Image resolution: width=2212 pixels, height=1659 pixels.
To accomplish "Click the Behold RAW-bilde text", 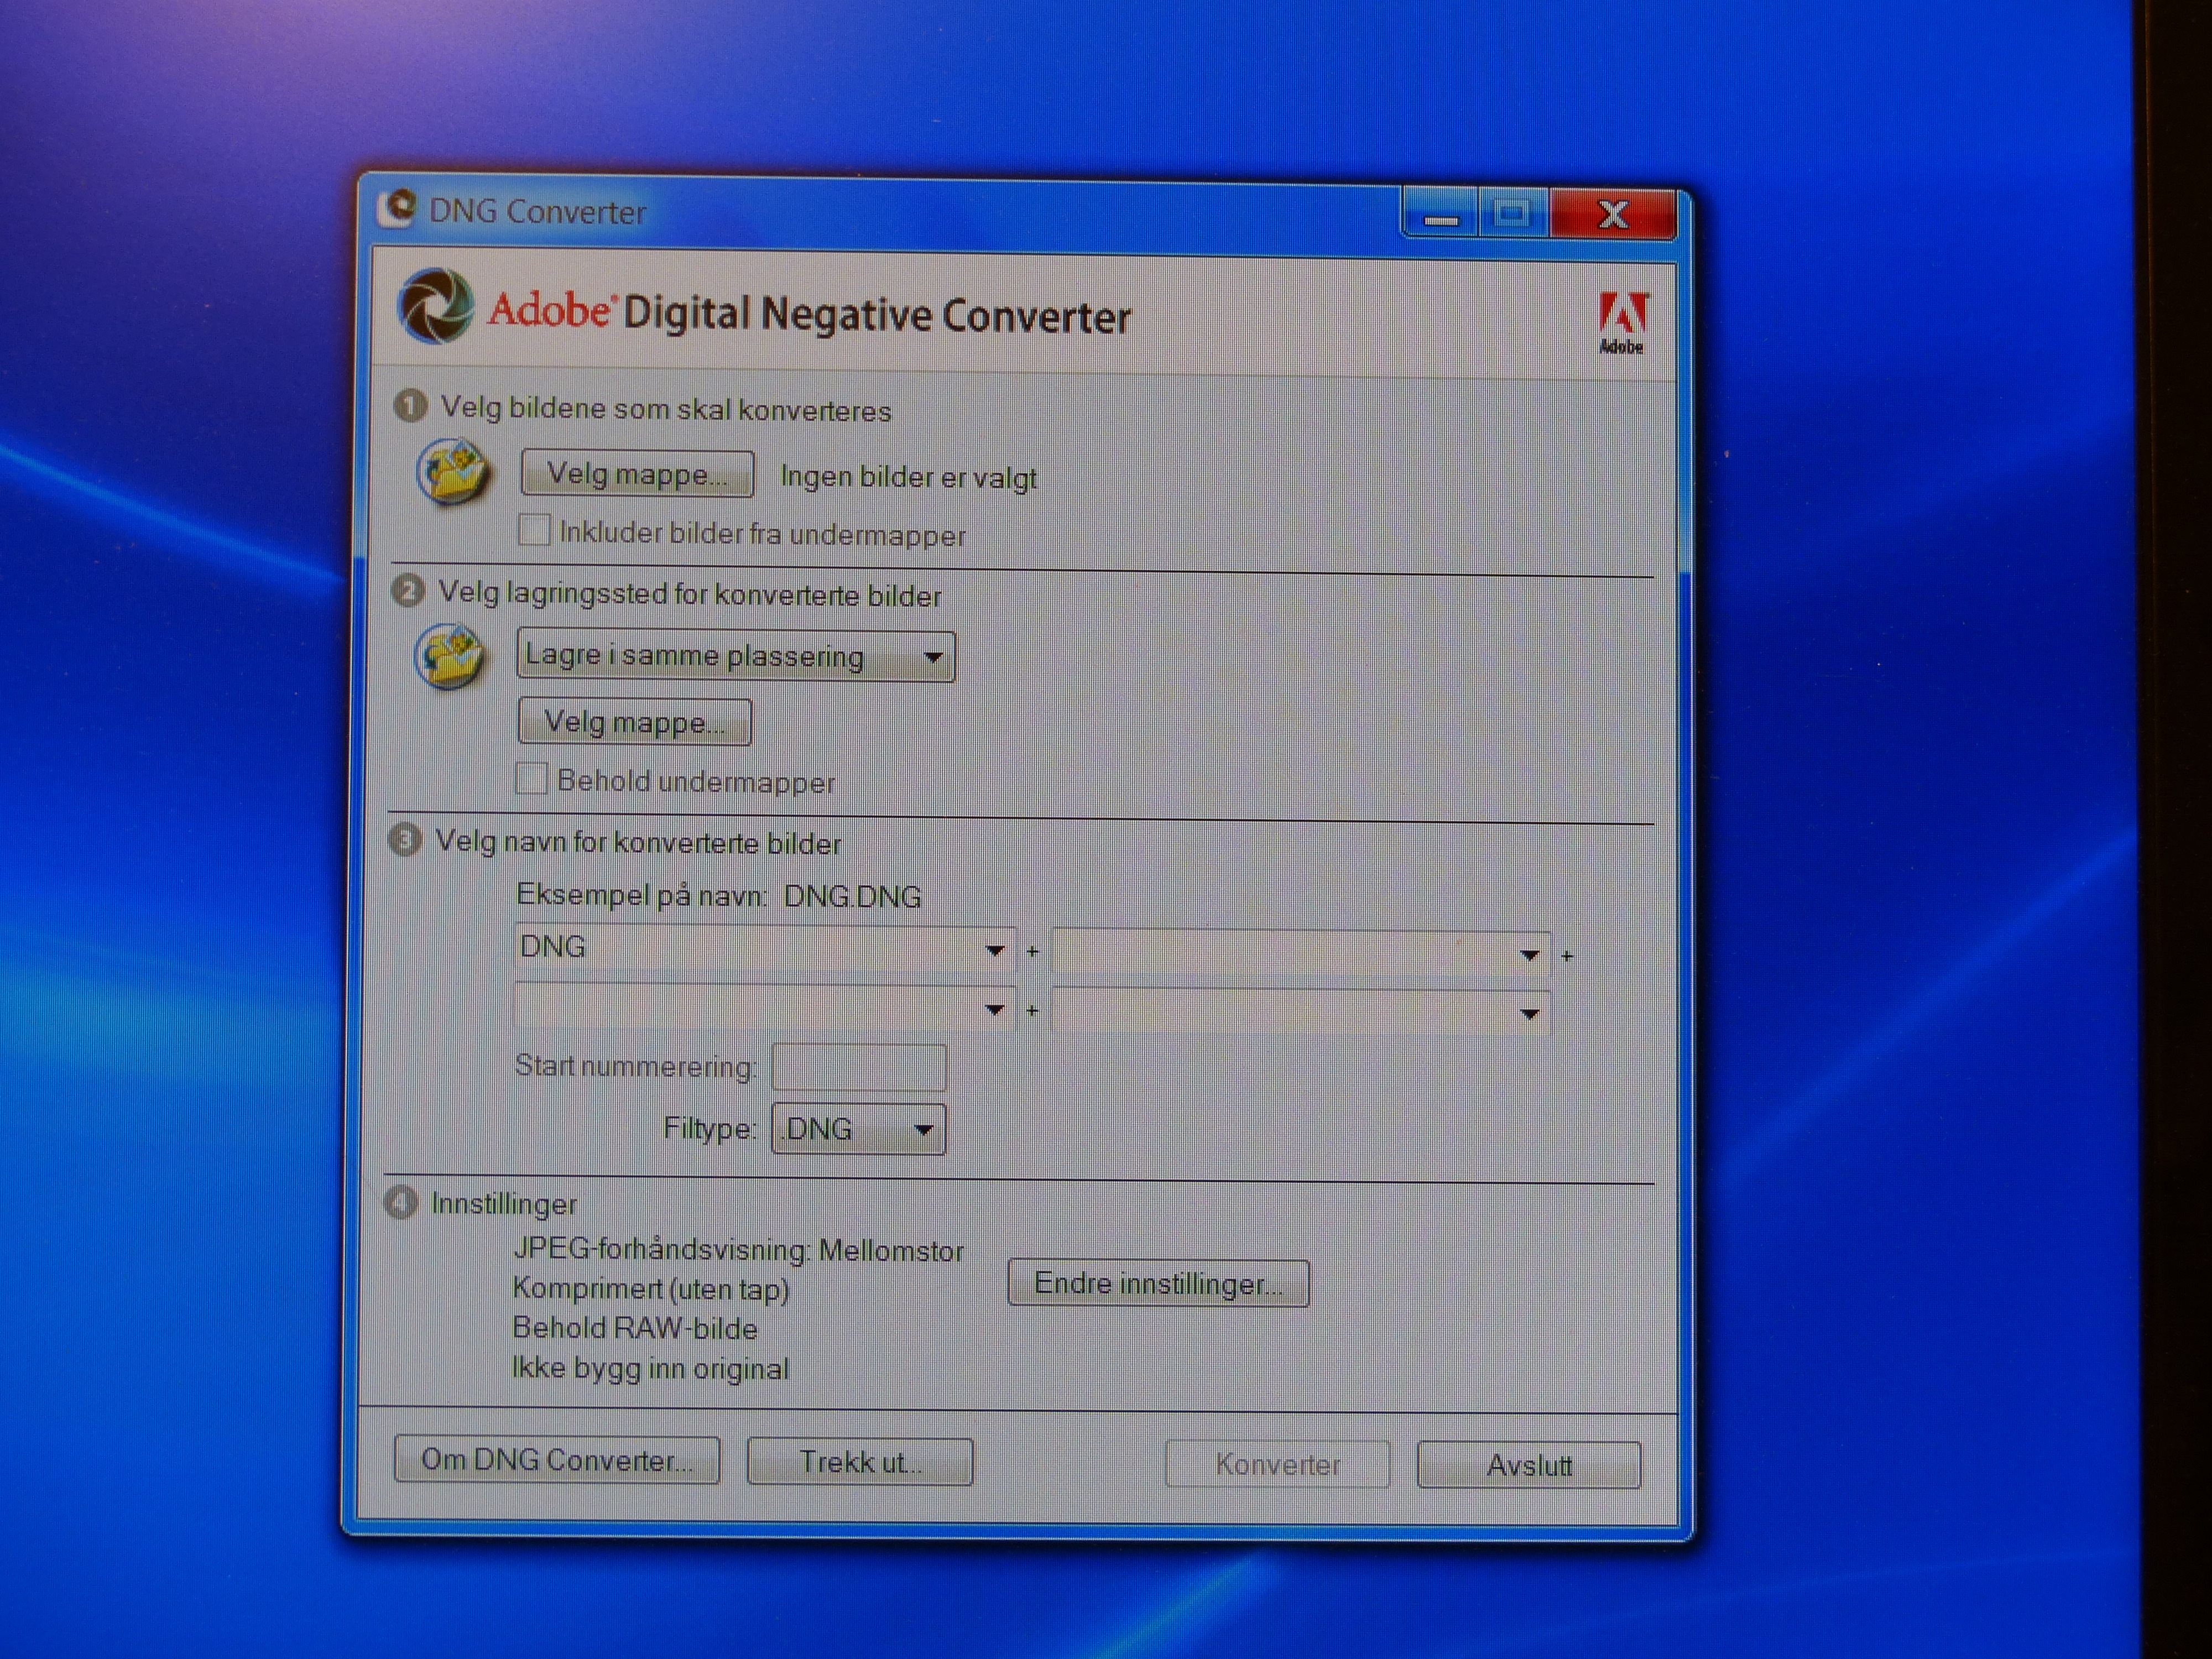I will (x=635, y=1329).
